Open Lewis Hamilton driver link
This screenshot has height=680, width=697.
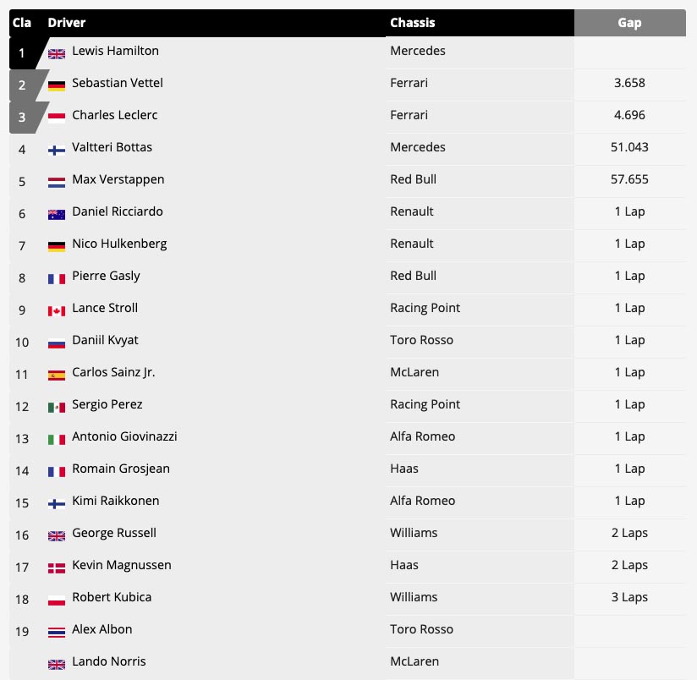[x=115, y=51]
